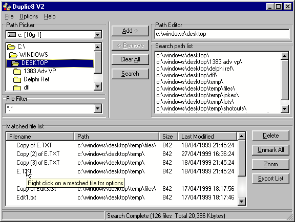Click date 17/04/1999 18:17:56 cell
295x222 pixels.
[208, 189]
